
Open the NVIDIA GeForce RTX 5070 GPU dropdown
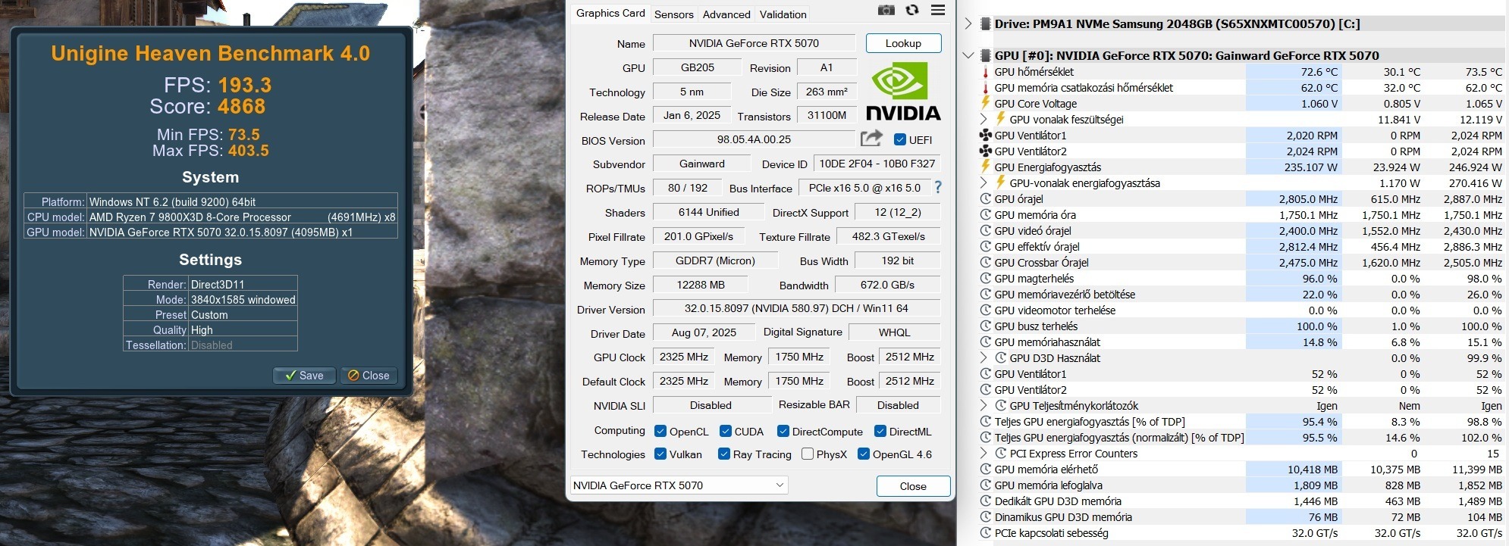[x=679, y=485]
